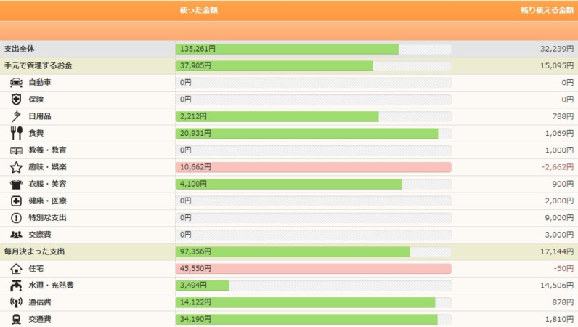578x327 pixels.
Task: Click the book icon for 教養・教育
Action: pyautogui.click(x=16, y=150)
